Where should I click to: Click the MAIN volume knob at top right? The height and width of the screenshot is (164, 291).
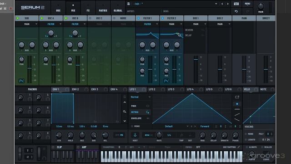coord(261,6)
